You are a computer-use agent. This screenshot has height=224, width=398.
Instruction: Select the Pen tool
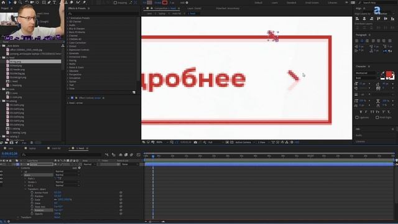pos(49,2)
